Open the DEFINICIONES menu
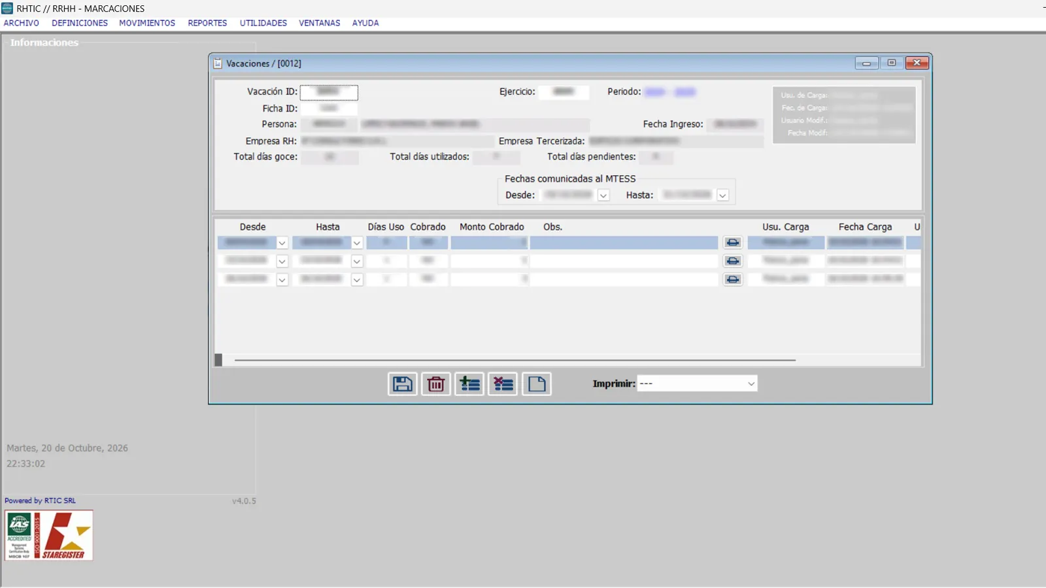Image resolution: width=1046 pixels, height=588 pixels. point(80,23)
